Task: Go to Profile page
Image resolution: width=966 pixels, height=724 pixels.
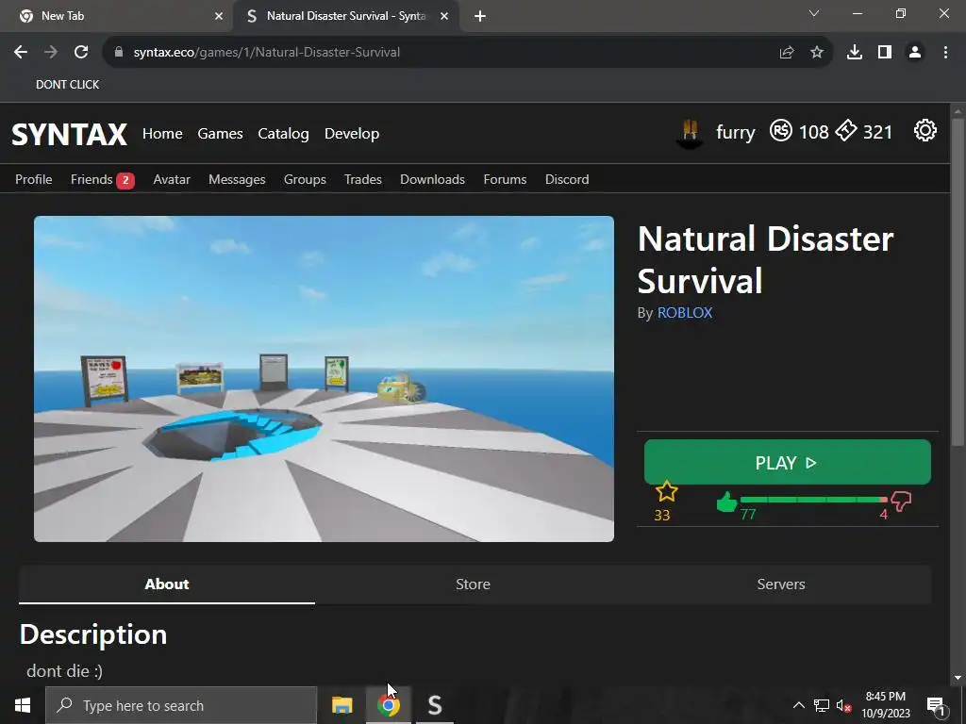Action: click(x=34, y=179)
